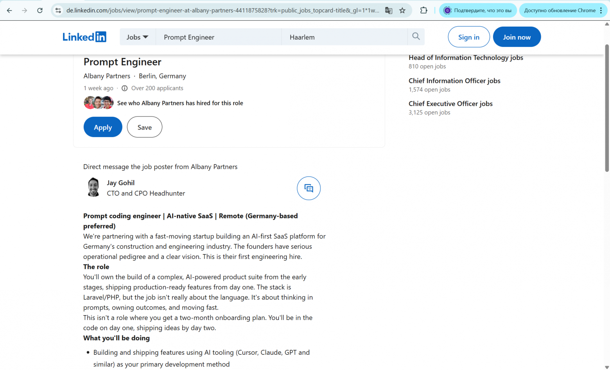Click 'CTO and CPO Headhunter' text
The image size is (610, 370).
point(146,193)
